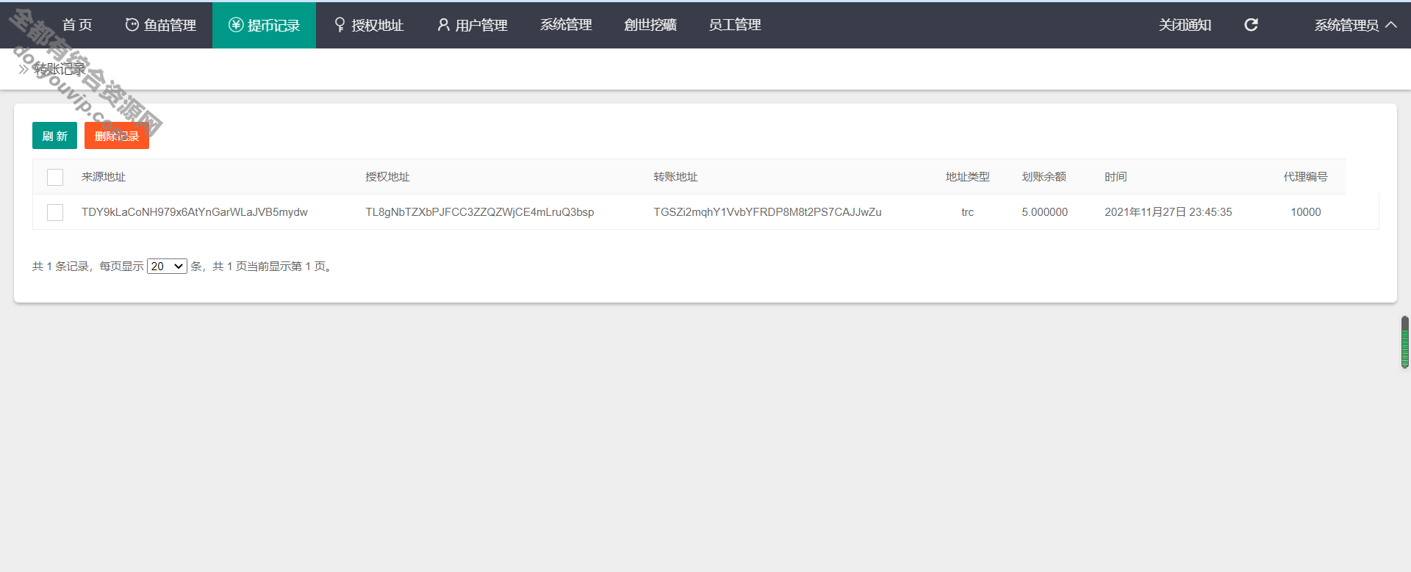Click the agent number 10000 cell
Viewport: 1411px width, 572px height.
coord(1306,212)
